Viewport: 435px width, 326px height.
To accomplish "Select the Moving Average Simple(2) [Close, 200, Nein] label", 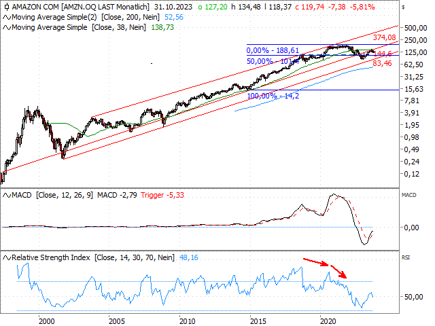I will [x=86, y=18].
